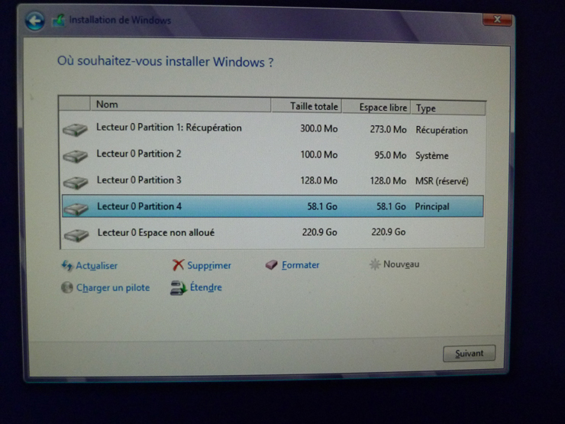Go back using the blue arrow button
Screen dimensions: 565x424
[34, 21]
